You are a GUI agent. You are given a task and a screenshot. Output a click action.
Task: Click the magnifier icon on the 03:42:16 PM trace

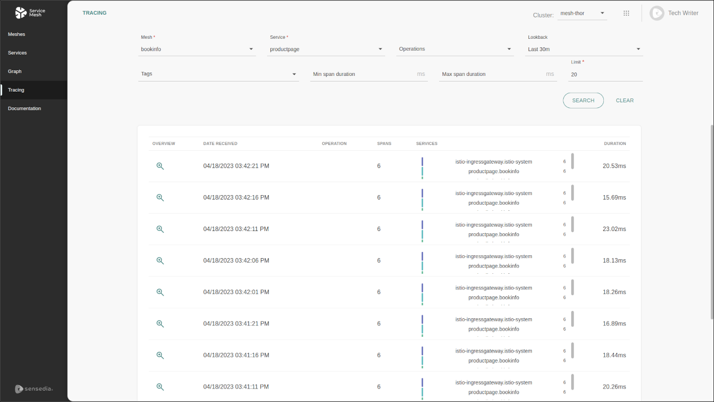160,197
